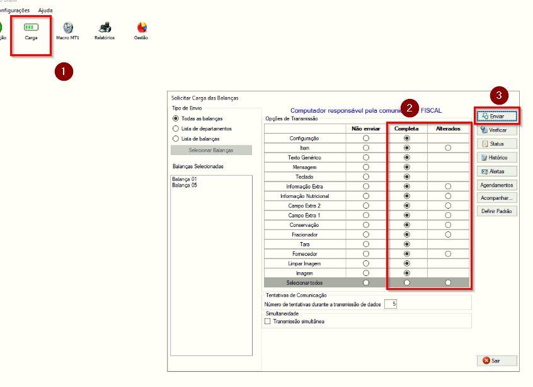Set Informação Nutricional to Alterados
The height and width of the screenshot is (387, 533).
pyautogui.click(x=448, y=196)
